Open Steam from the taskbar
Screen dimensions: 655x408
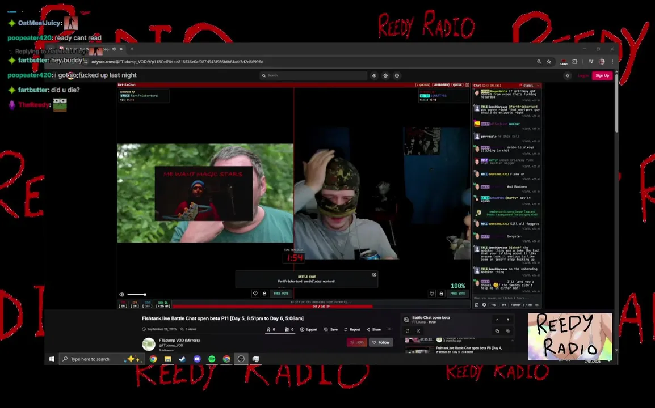point(182,359)
